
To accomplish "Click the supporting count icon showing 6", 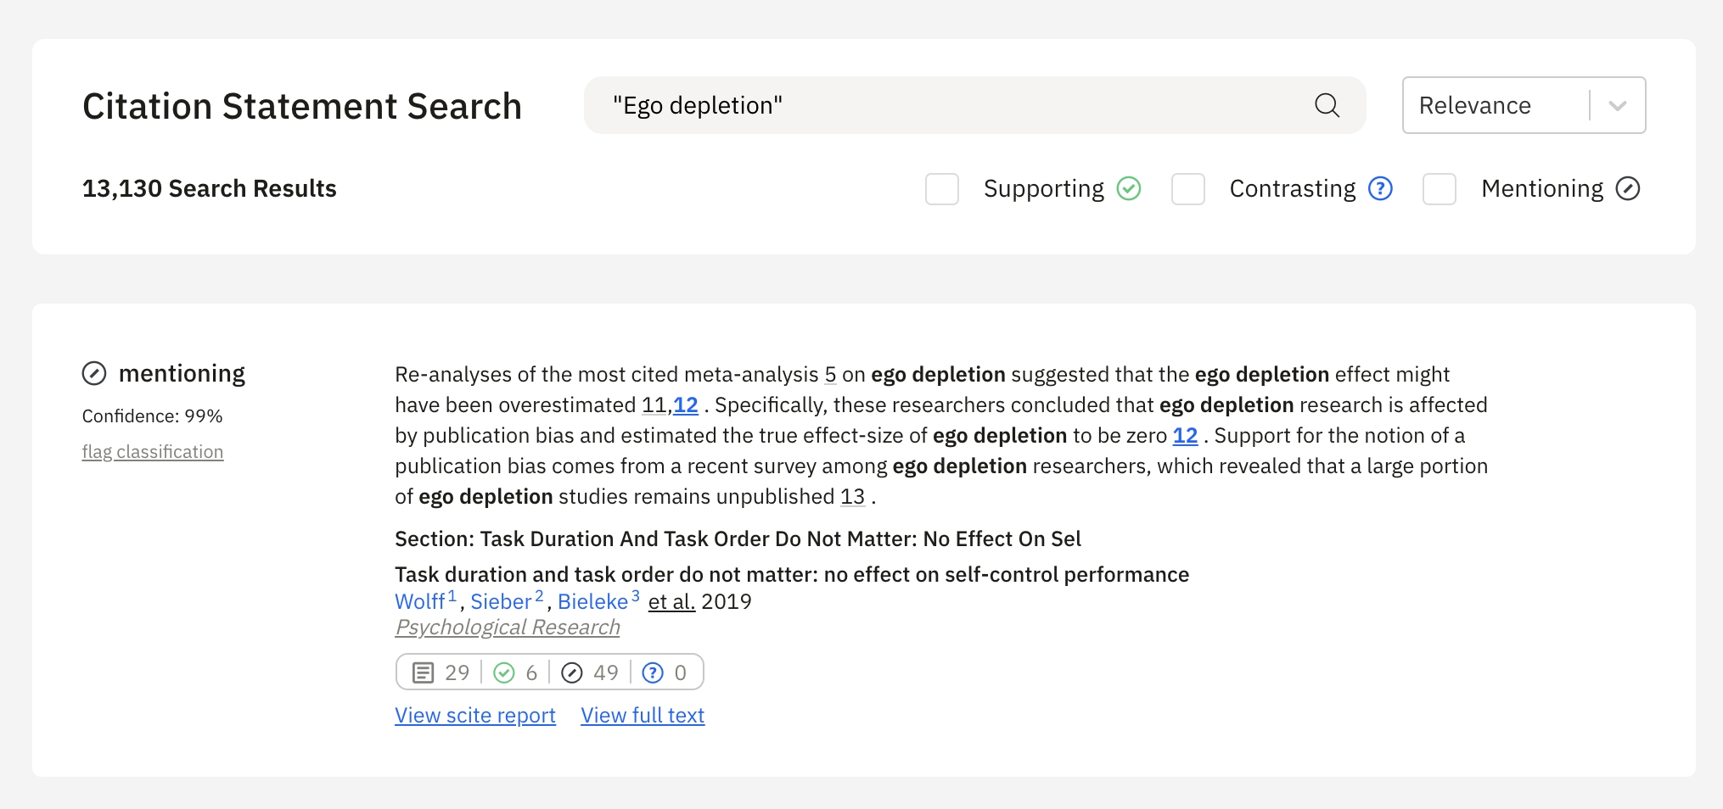I will [x=504, y=672].
